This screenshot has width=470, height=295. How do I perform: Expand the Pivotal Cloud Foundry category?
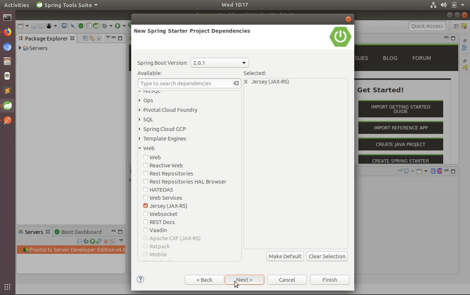140,110
